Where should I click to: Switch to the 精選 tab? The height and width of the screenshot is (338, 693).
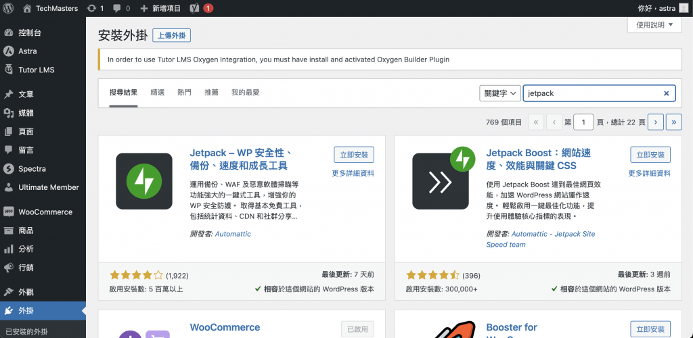157,93
